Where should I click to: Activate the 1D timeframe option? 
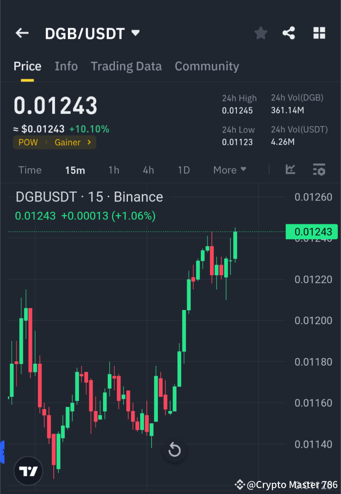pyautogui.click(x=184, y=170)
